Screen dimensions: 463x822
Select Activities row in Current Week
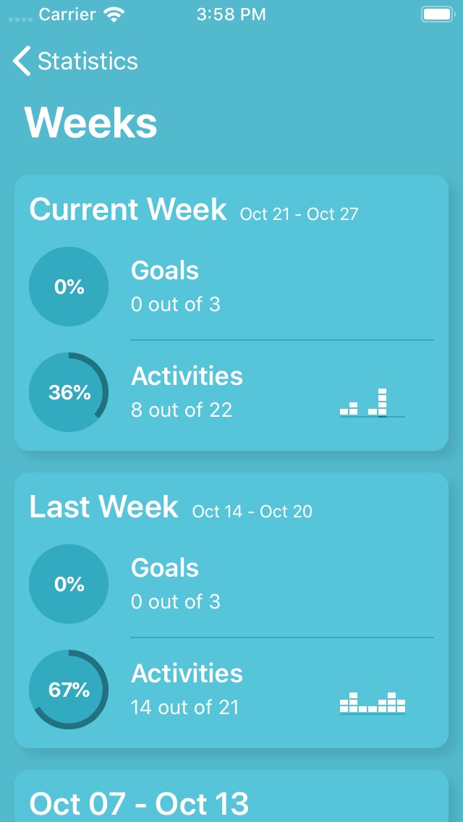(x=282, y=392)
